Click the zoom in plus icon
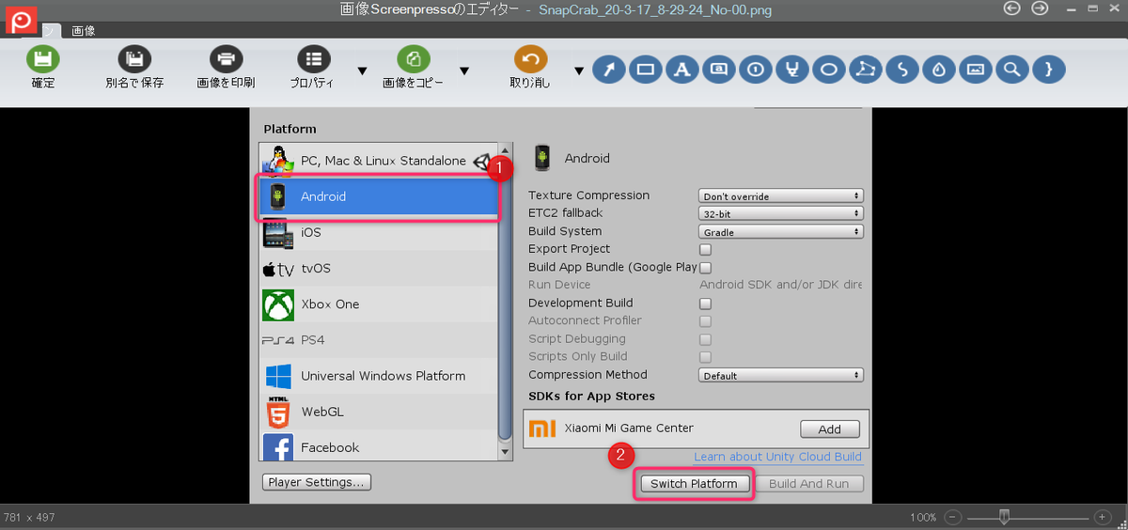 1102,517
